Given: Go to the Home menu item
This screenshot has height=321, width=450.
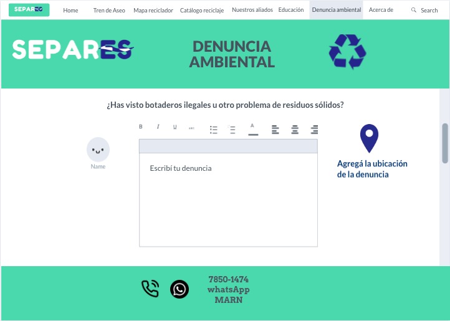Looking at the screenshot, I should (x=70, y=11).
